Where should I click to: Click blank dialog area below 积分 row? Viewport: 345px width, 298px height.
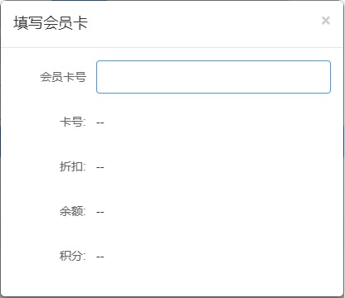click(x=172, y=280)
